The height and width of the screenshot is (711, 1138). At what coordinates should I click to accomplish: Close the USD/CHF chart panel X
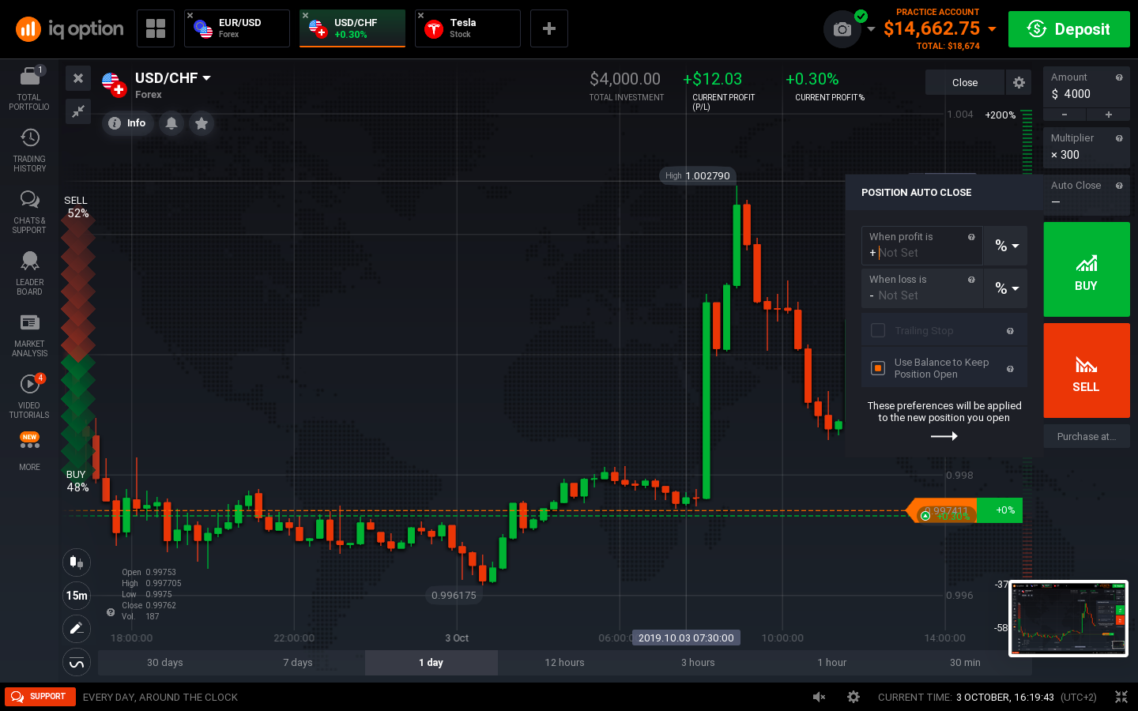(78, 78)
